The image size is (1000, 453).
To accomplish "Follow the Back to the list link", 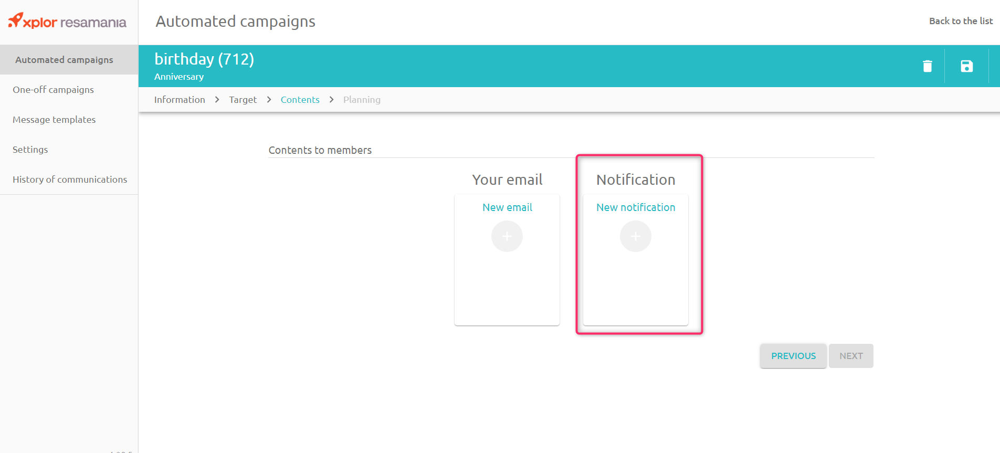I will (x=961, y=21).
